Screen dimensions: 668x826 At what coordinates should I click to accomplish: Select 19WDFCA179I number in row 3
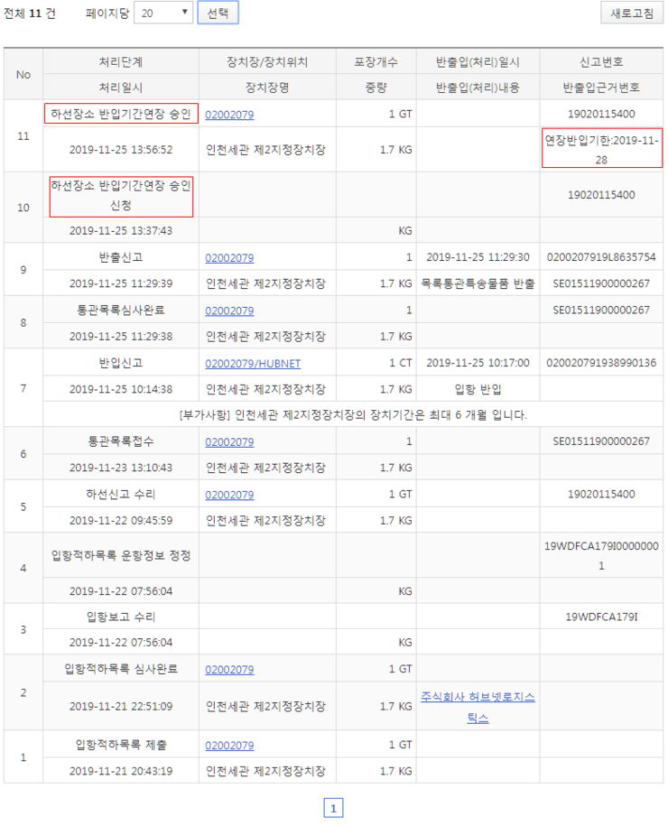pos(601,617)
